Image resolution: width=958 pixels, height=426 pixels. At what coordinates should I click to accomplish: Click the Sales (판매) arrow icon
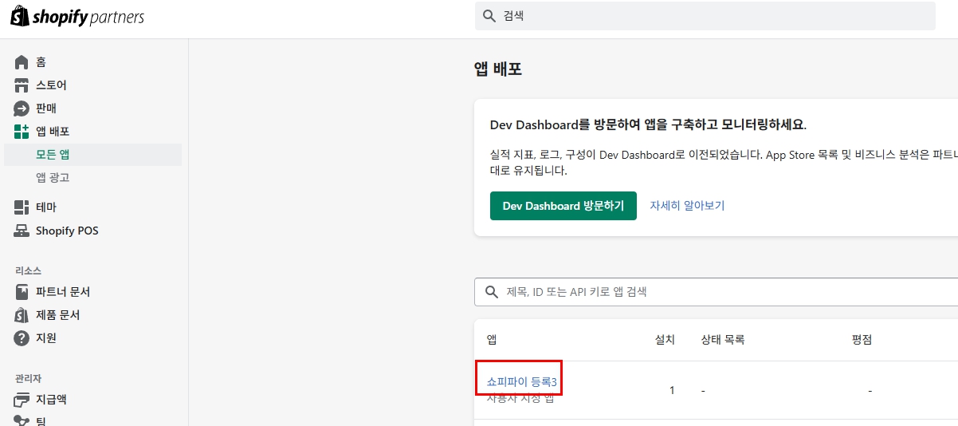coord(22,108)
